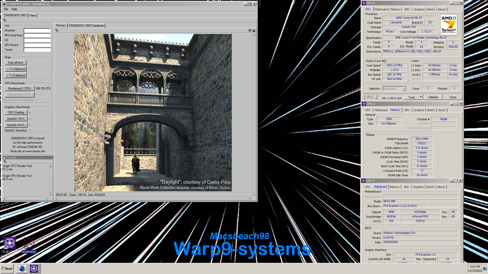
Task: Click the DRAM Frequency value 256.6 MHz
Action: pos(422,139)
